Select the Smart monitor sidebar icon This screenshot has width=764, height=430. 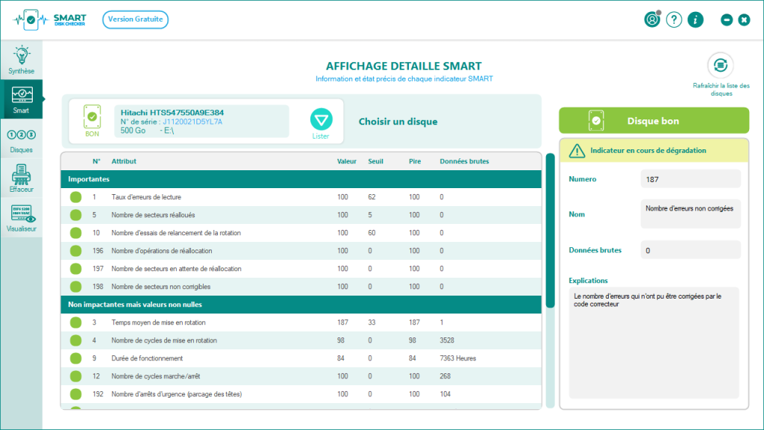pyautogui.click(x=21, y=99)
